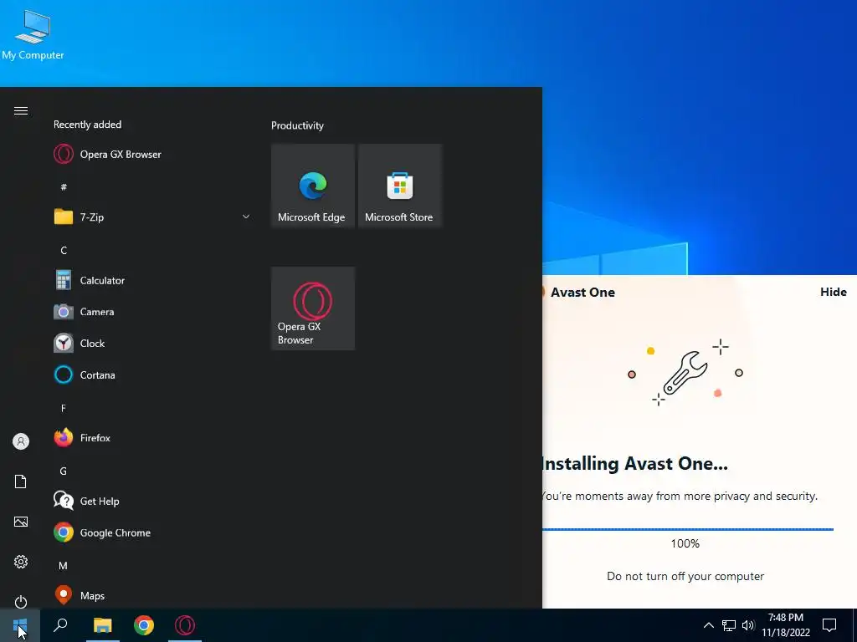Open Opera GX Browser from Recently added

(151, 155)
